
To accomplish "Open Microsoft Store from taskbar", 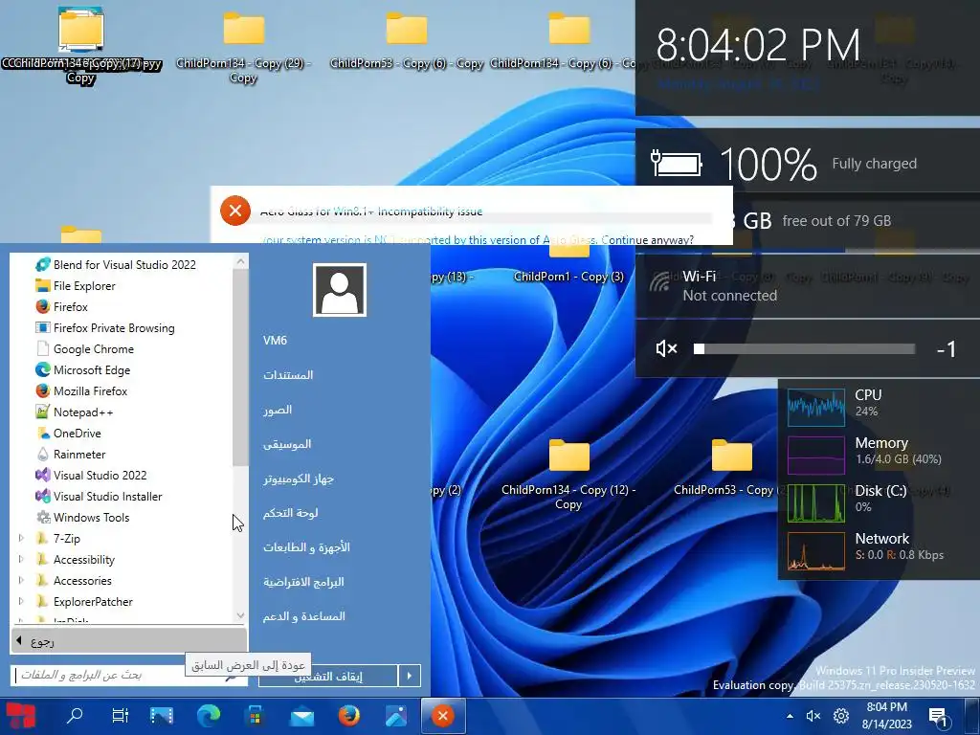I will coord(255,716).
